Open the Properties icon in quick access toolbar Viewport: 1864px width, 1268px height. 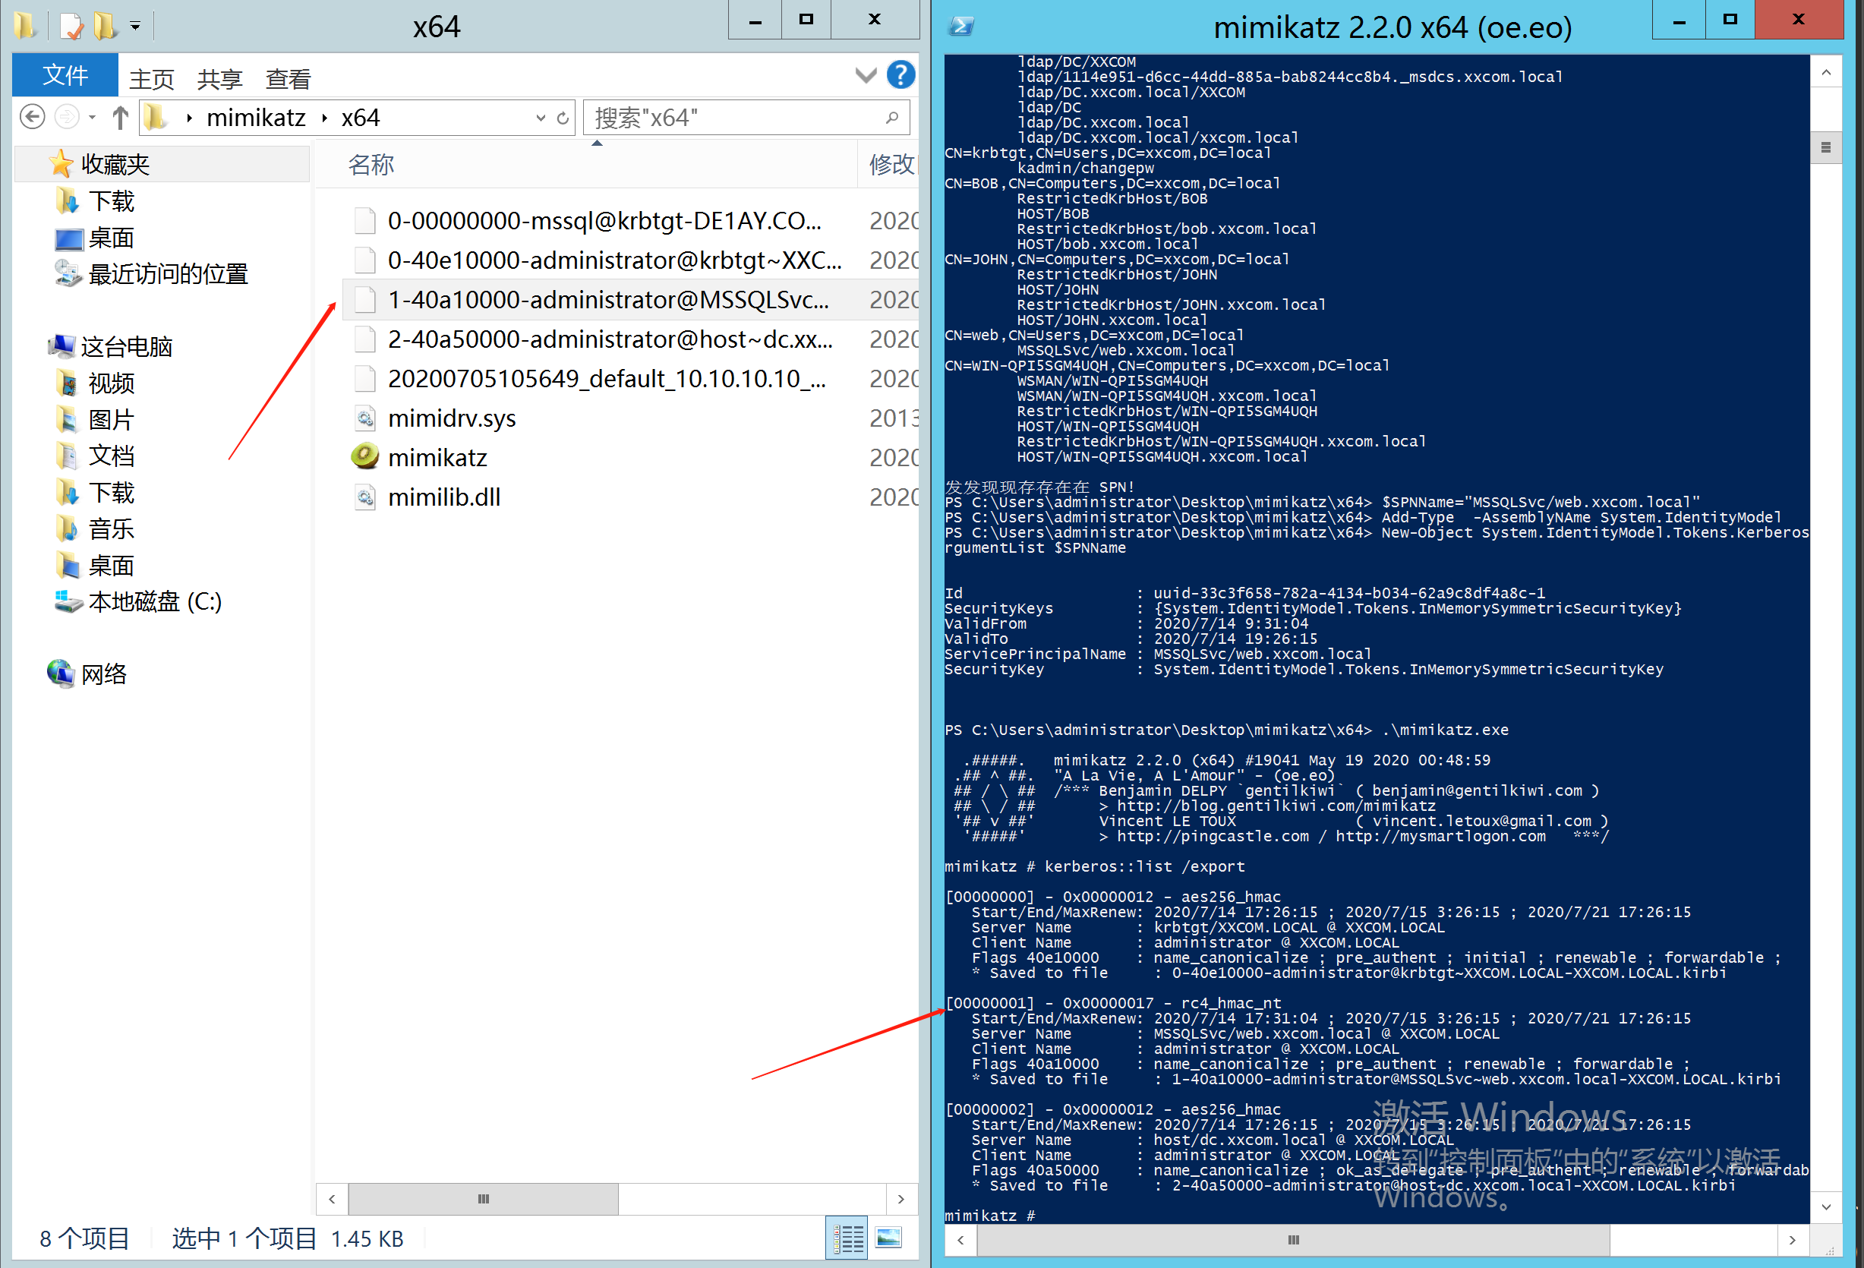[72, 27]
